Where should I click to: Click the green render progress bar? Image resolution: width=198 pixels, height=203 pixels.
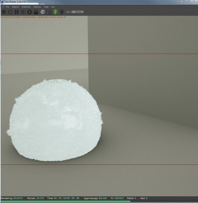coord(65,201)
